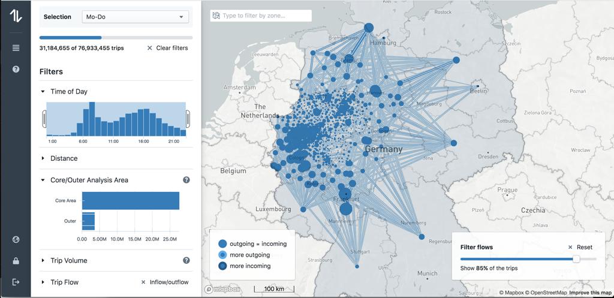Expand the Trip Flow section
614x298 pixels.
(x=43, y=282)
